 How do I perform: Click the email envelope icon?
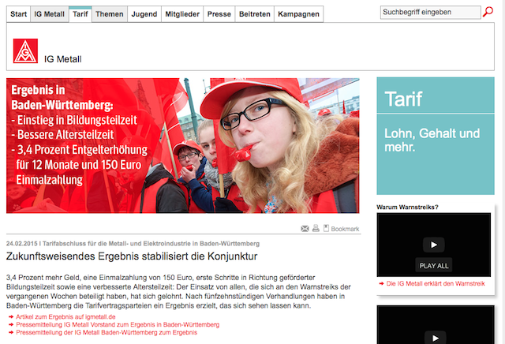pos(305,229)
